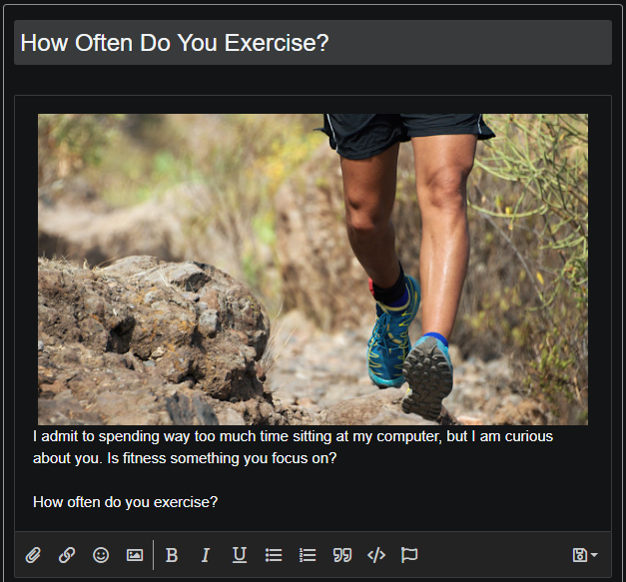Click the line 'How often do you exercise?' in body
The height and width of the screenshot is (582, 626).
point(125,502)
